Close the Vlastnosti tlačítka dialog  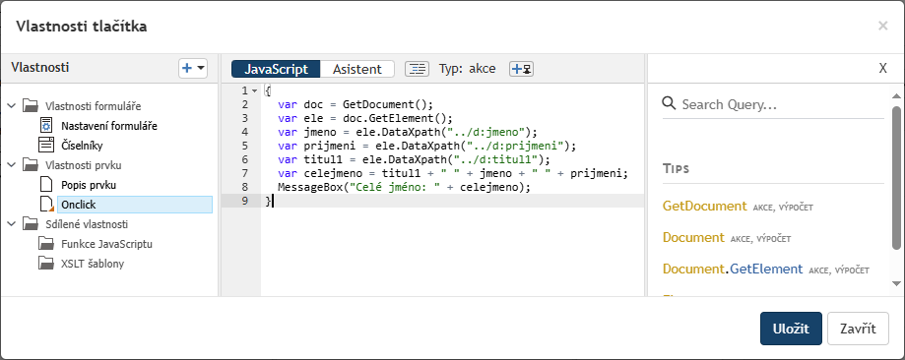point(882,26)
